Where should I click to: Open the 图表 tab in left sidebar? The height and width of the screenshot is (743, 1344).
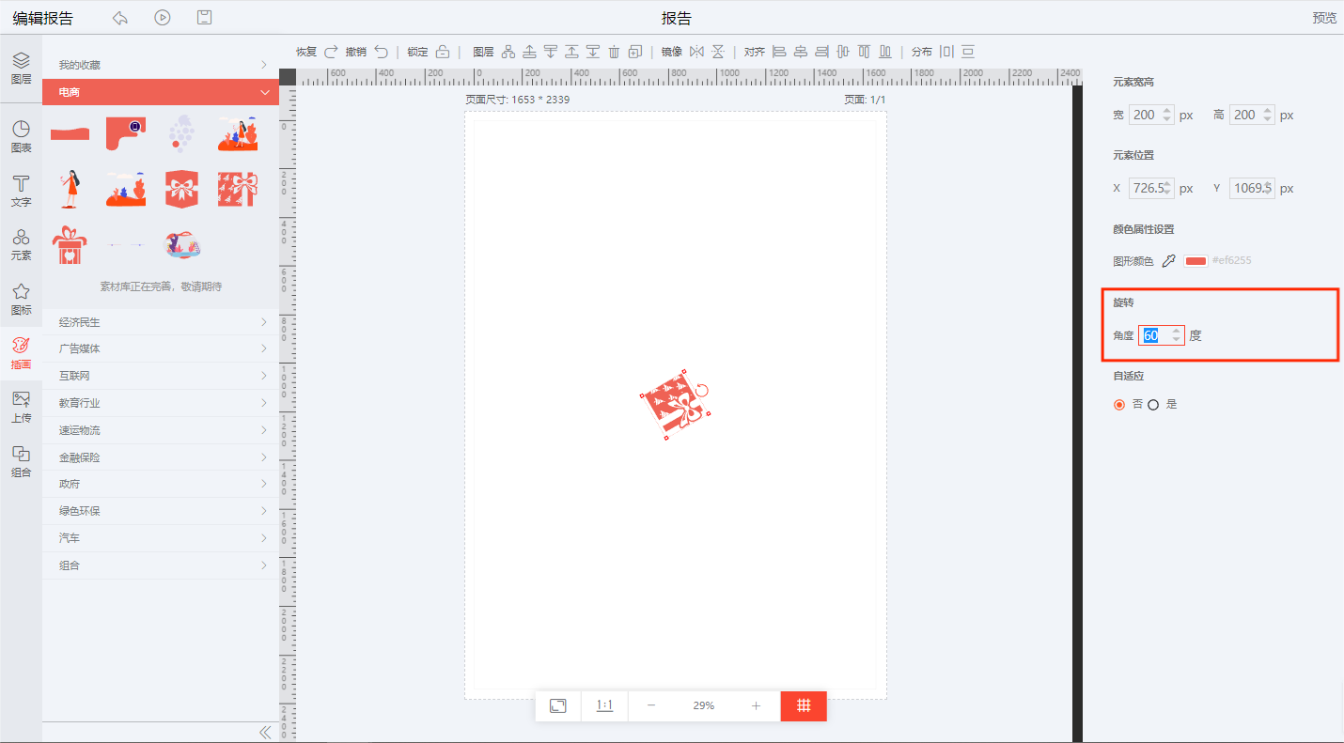(21, 136)
